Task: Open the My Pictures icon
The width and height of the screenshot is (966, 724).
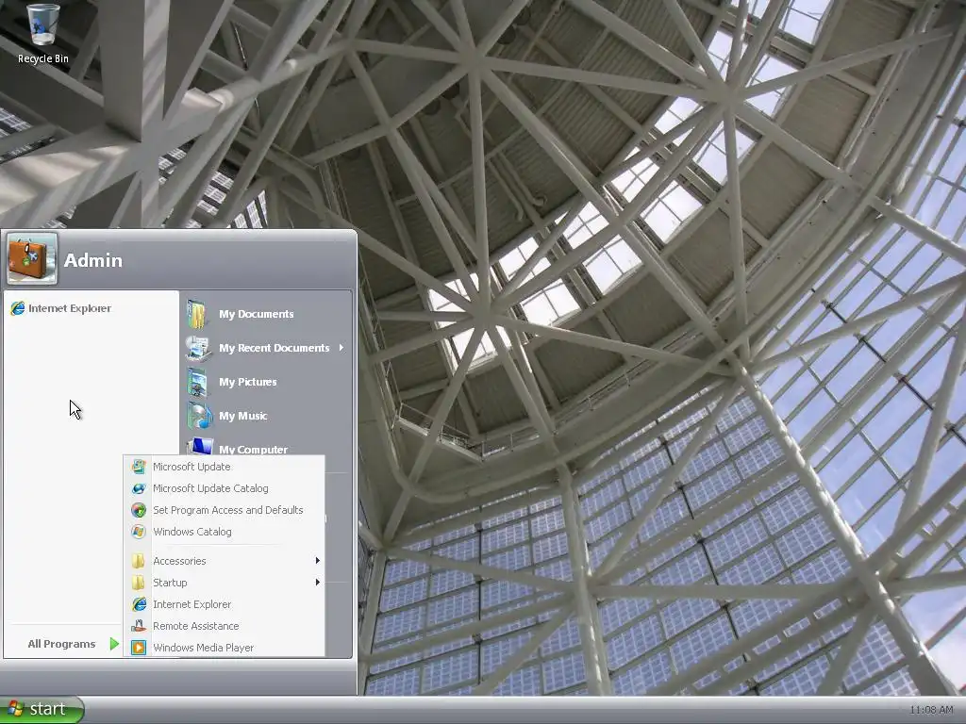Action: 198,382
